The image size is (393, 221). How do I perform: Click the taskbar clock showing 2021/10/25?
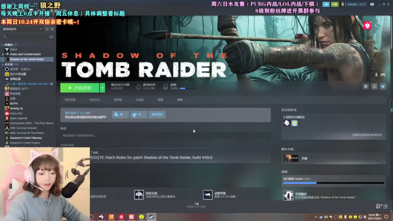(374, 217)
